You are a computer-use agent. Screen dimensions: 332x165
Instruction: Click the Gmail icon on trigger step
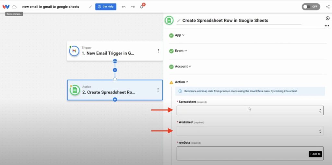click(74, 51)
